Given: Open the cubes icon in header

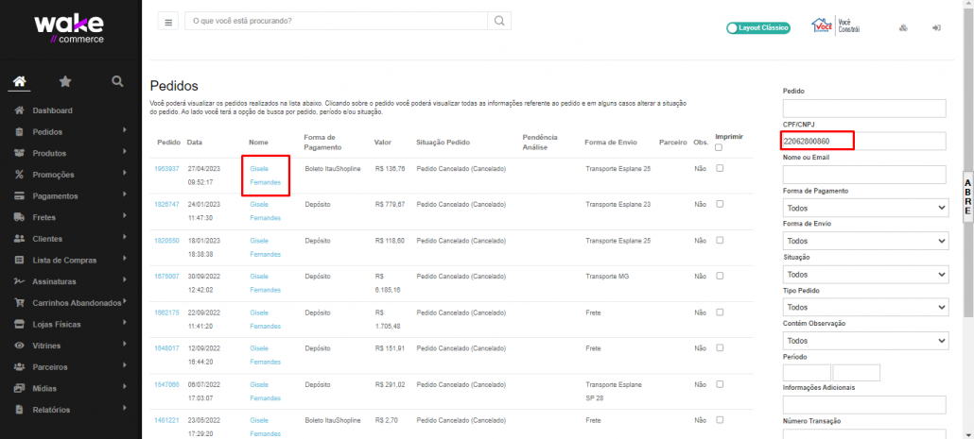Looking at the screenshot, I should point(903,27).
